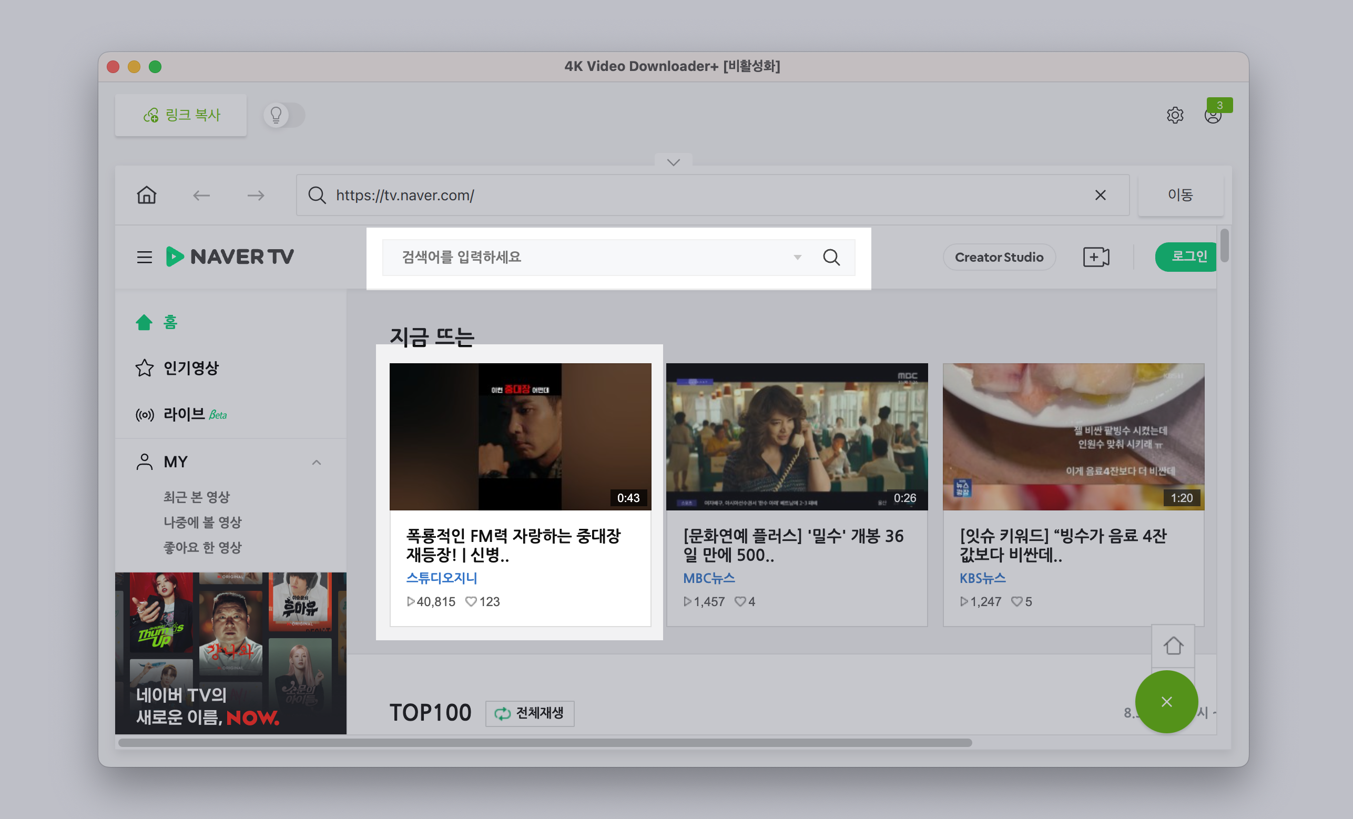The image size is (1353, 819).
Task: Open 좋아요 한 영상
Action: coord(202,547)
